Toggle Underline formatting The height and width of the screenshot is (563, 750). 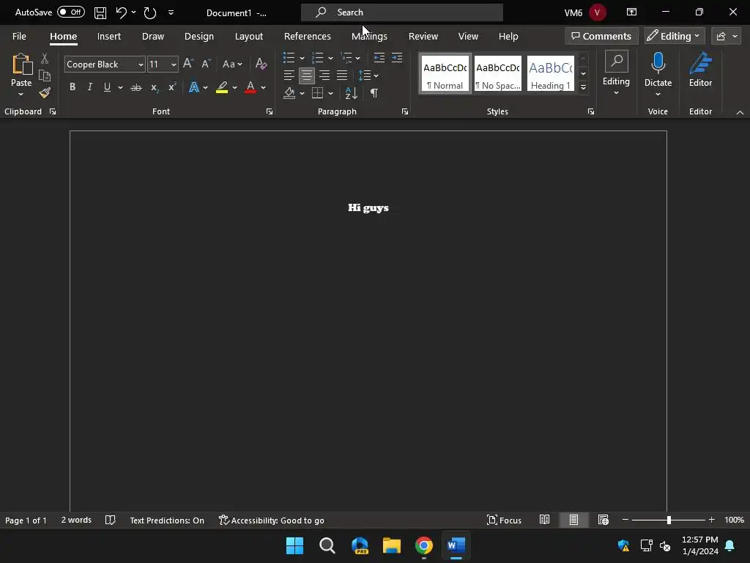pyautogui.click(x=107, y=87)
